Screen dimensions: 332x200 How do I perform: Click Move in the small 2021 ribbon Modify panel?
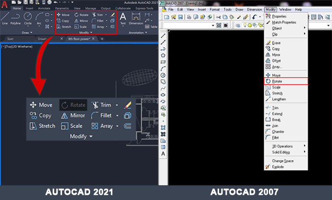click(63, 15)
